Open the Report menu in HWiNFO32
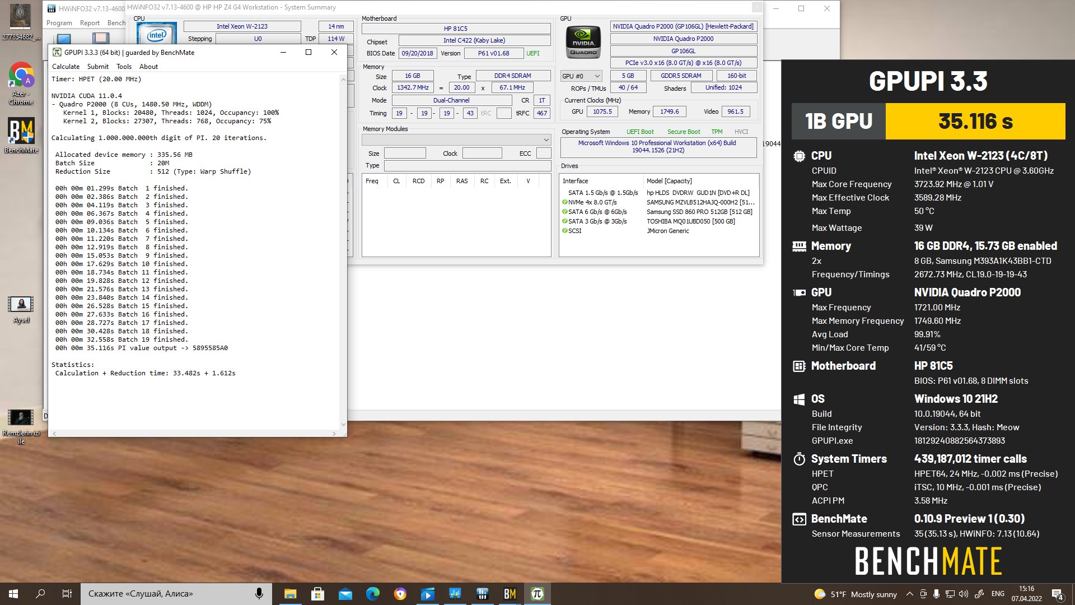The image size is (1075, 605). tap(90, 23)
